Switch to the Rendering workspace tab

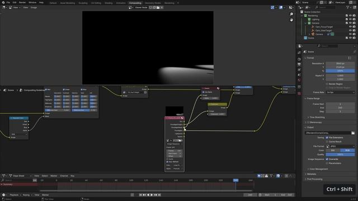click(x=169, y=3)
